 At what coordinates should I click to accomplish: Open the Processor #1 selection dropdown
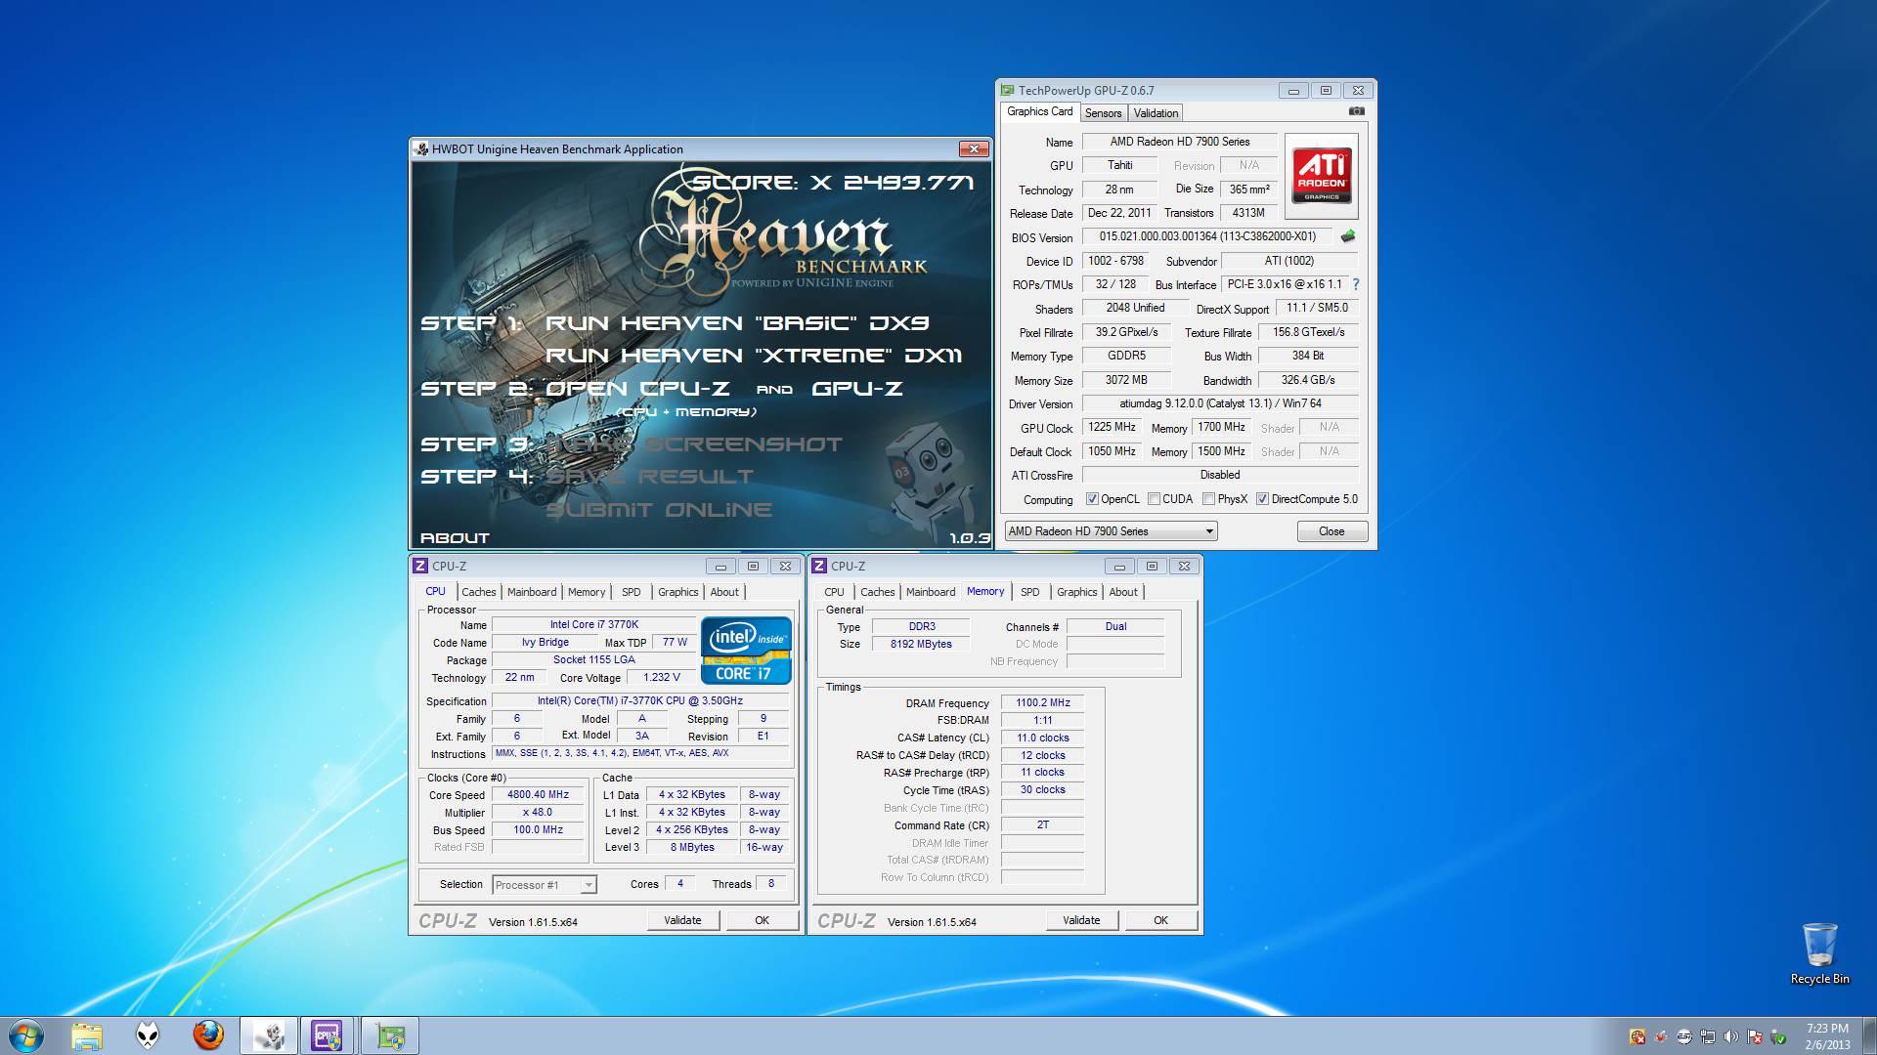[544, 885]
